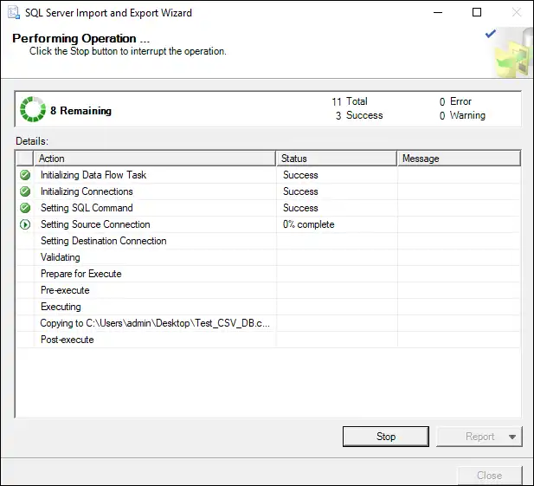Click the spinning progress ring beside 8 Remaining
This screenshot has width=534, height=486.
pyautogui.click(x=32, y=109)
